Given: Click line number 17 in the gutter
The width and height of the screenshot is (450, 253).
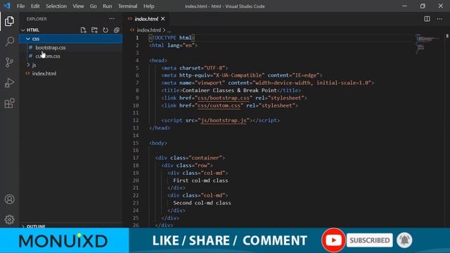Looking at the screenshot, I should click(136, 157).
